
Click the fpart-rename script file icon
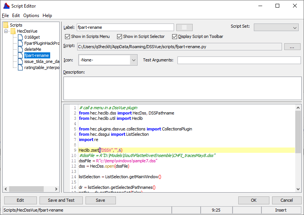point(20,55)
